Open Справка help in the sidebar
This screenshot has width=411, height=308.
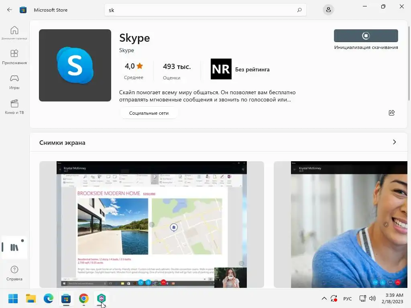tap(14, 274)
